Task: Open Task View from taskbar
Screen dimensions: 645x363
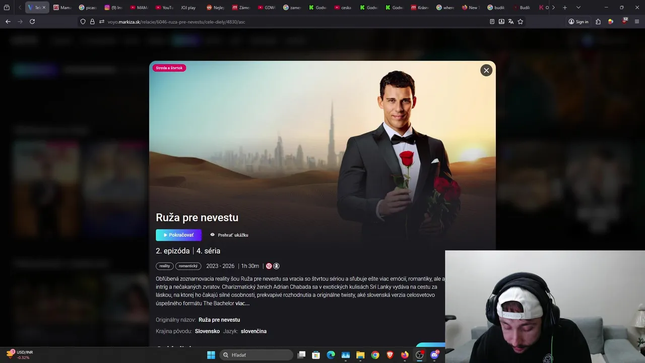Action: (301, 355)
